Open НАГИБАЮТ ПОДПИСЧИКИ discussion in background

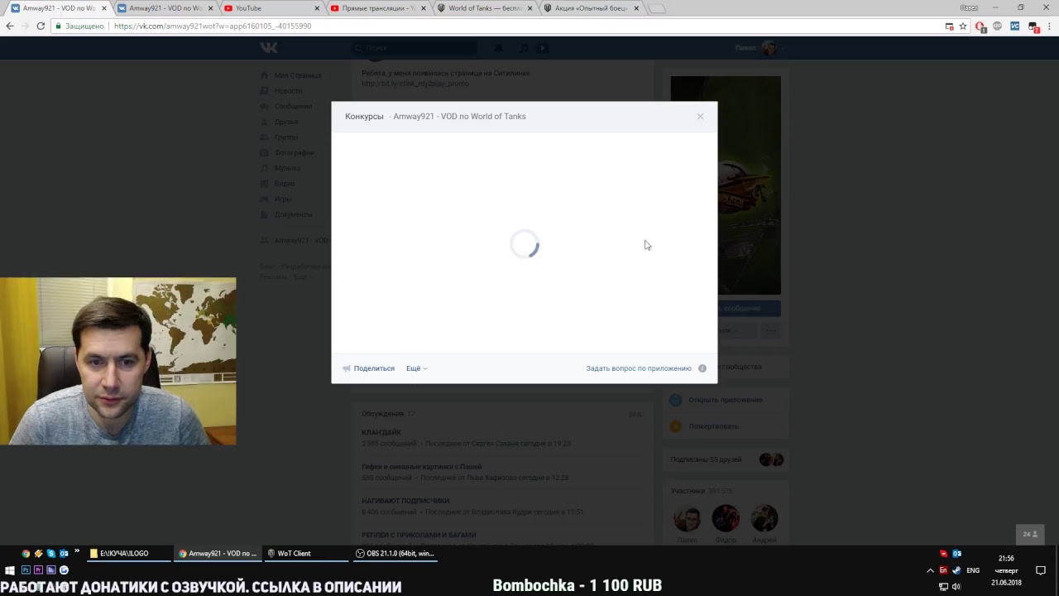(405, 501)
